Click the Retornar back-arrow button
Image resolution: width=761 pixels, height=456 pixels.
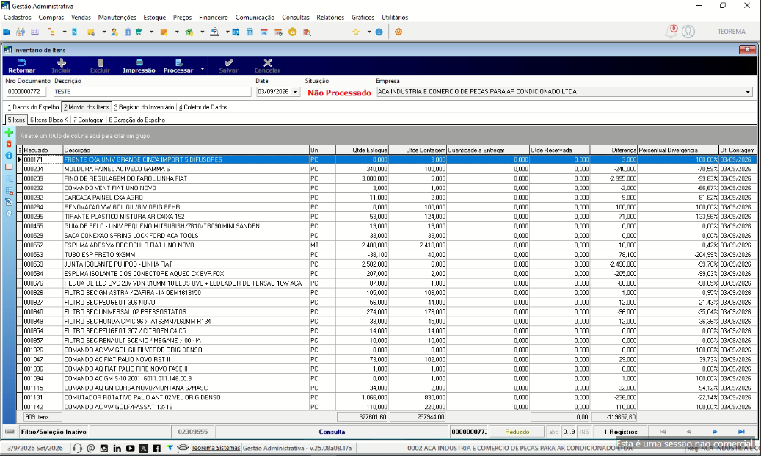[22, 65]
